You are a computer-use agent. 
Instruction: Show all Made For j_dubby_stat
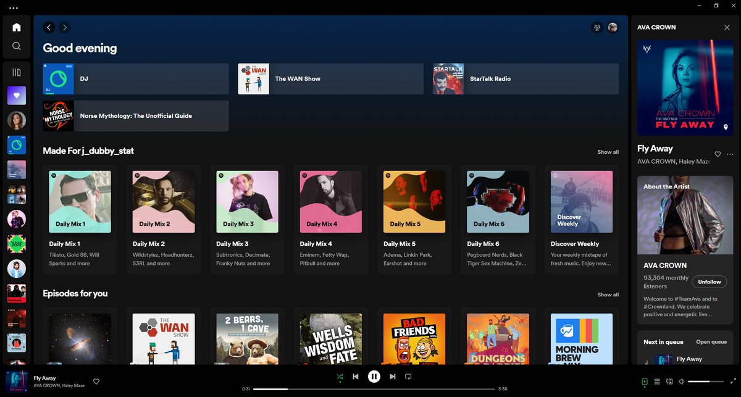click(608, 152)
